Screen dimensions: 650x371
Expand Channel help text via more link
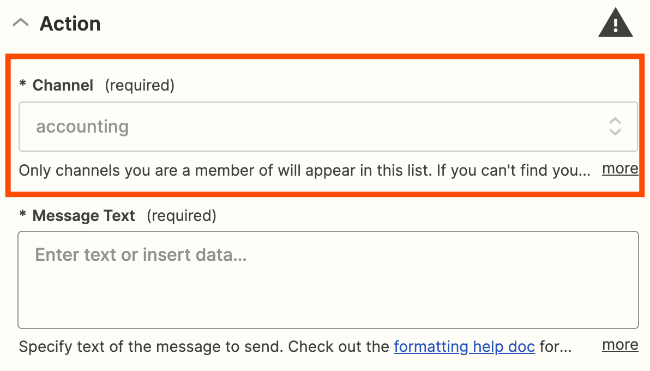click(619, 169)
